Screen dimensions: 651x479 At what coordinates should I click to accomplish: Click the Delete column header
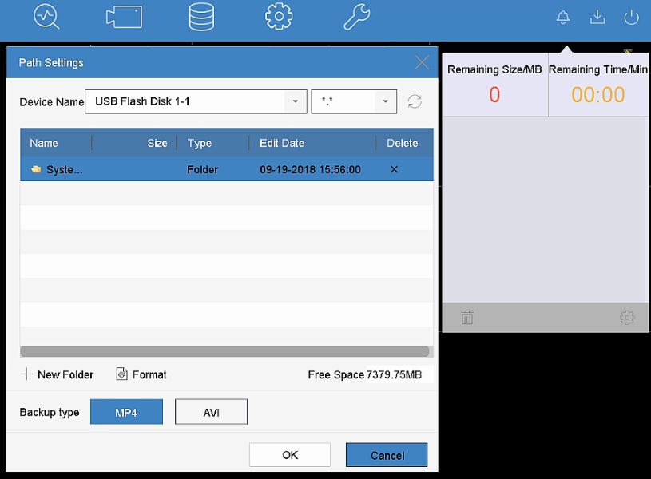402,143
